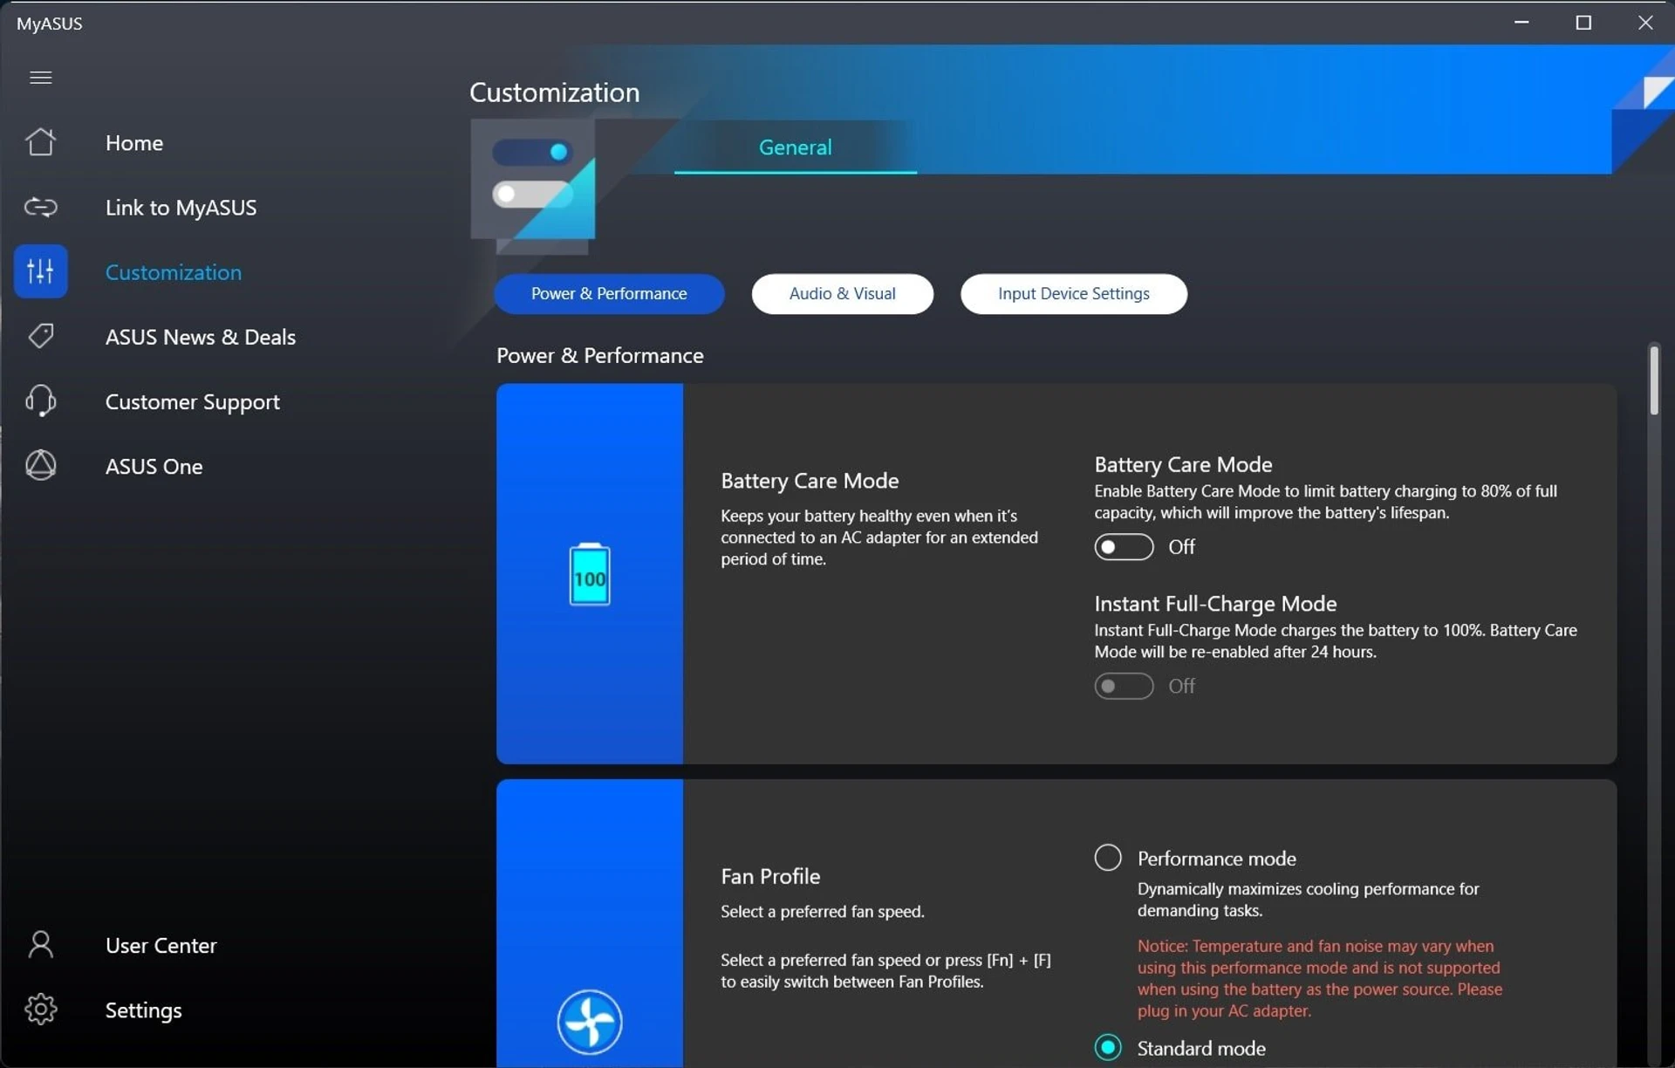Click the ASUS News & Deals tag icon
Image resolution: width=1675 pixels, height=1068 pixels.
point(40,336)
